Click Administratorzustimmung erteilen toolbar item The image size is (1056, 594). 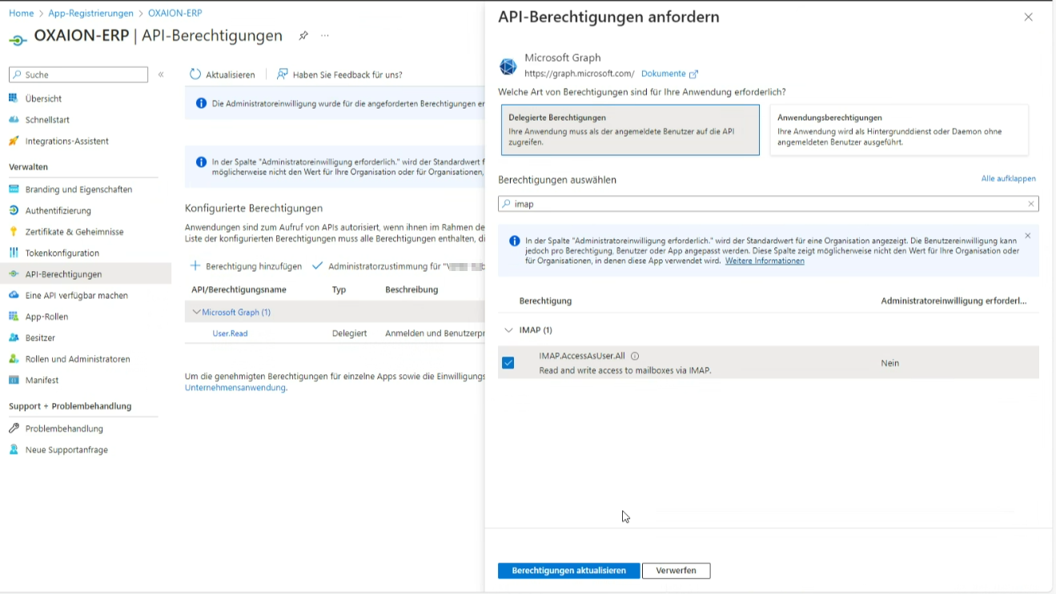coord(398,266)
